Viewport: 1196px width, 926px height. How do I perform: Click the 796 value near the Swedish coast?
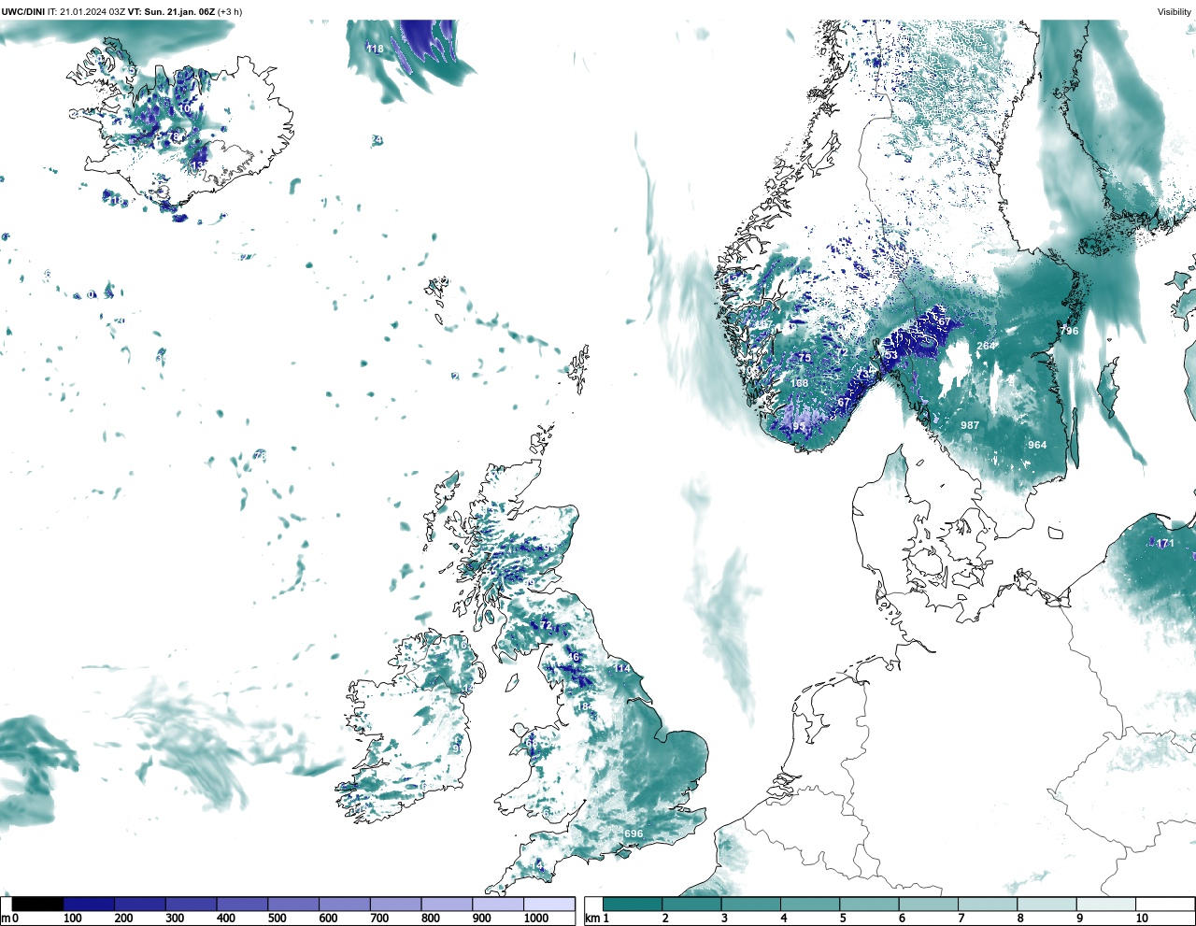[x=1069, y=331]
